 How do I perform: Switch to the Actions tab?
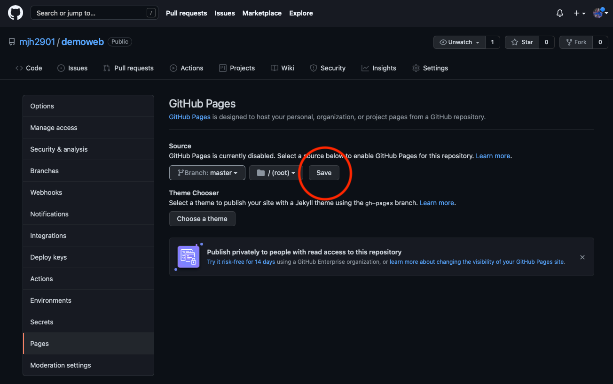187,68
